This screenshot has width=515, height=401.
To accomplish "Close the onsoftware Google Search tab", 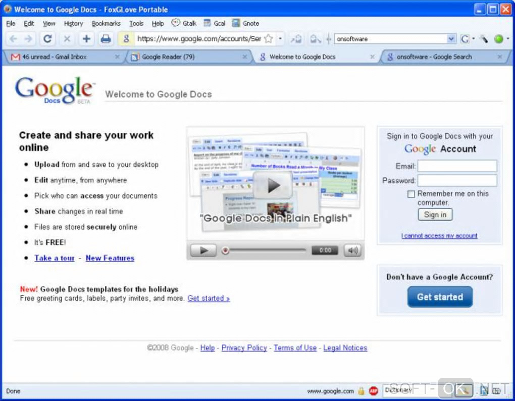I will (x=499, y=57).
